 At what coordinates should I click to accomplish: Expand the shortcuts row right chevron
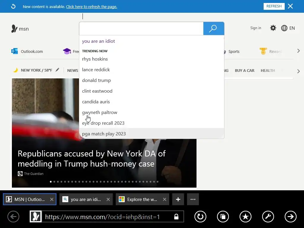(298, 51)
